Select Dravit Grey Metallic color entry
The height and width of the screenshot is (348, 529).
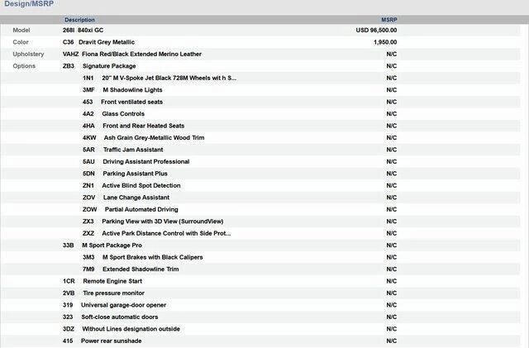tap(107, 42)
